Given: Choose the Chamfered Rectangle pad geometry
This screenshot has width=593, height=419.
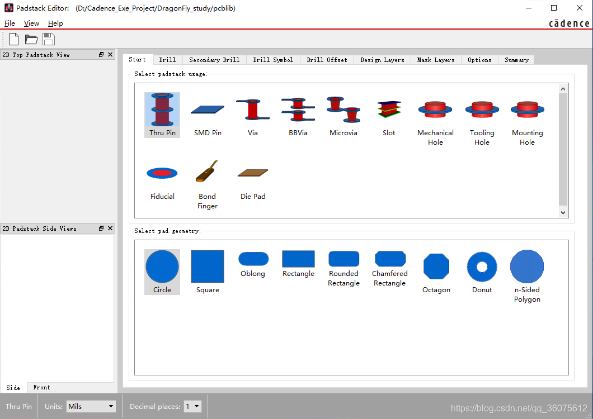Looking at the screenshot, I should click(x=390, y=268).
